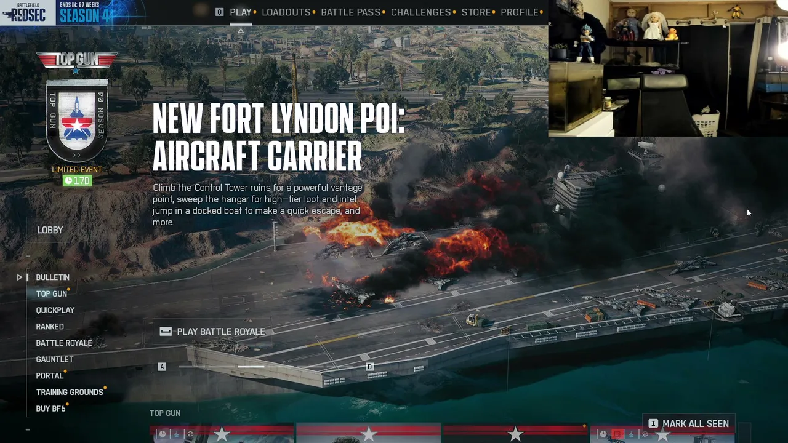
Task: Click Buy BF6
Action: coord(50,409)
